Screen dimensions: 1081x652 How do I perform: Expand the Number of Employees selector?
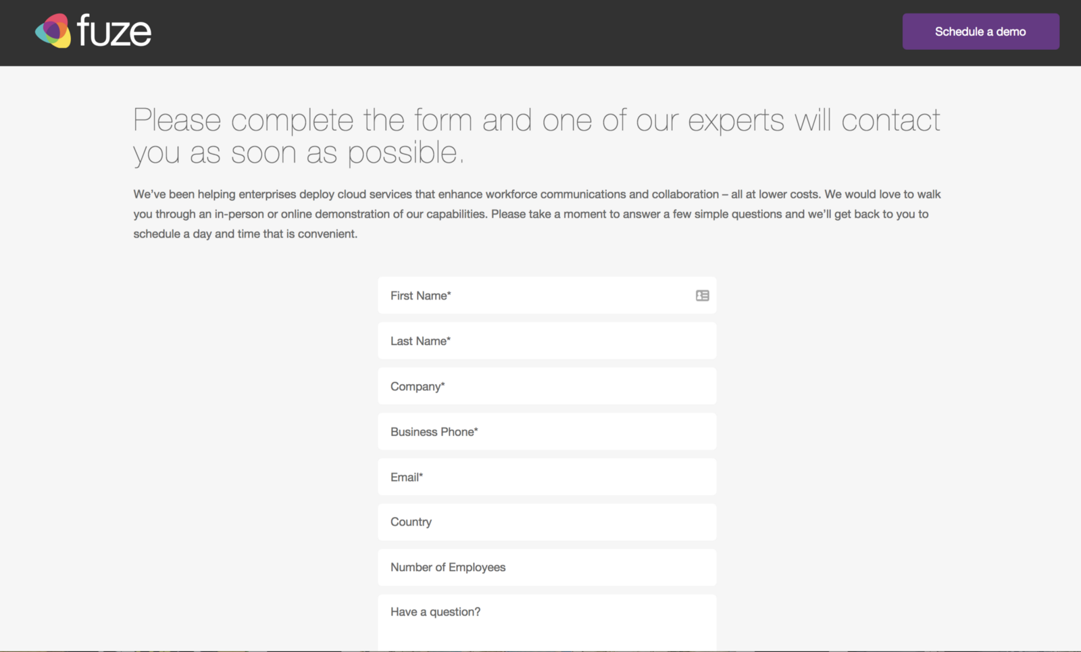547,568
